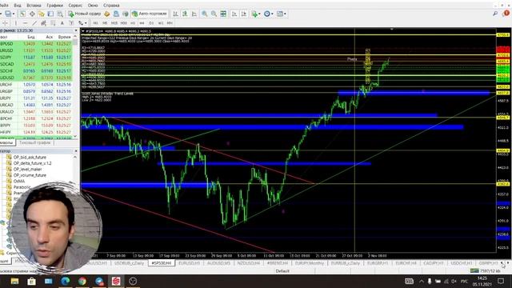512x288 pixels.
Task: Zoom out on the chart
Action: pos(214,14)
